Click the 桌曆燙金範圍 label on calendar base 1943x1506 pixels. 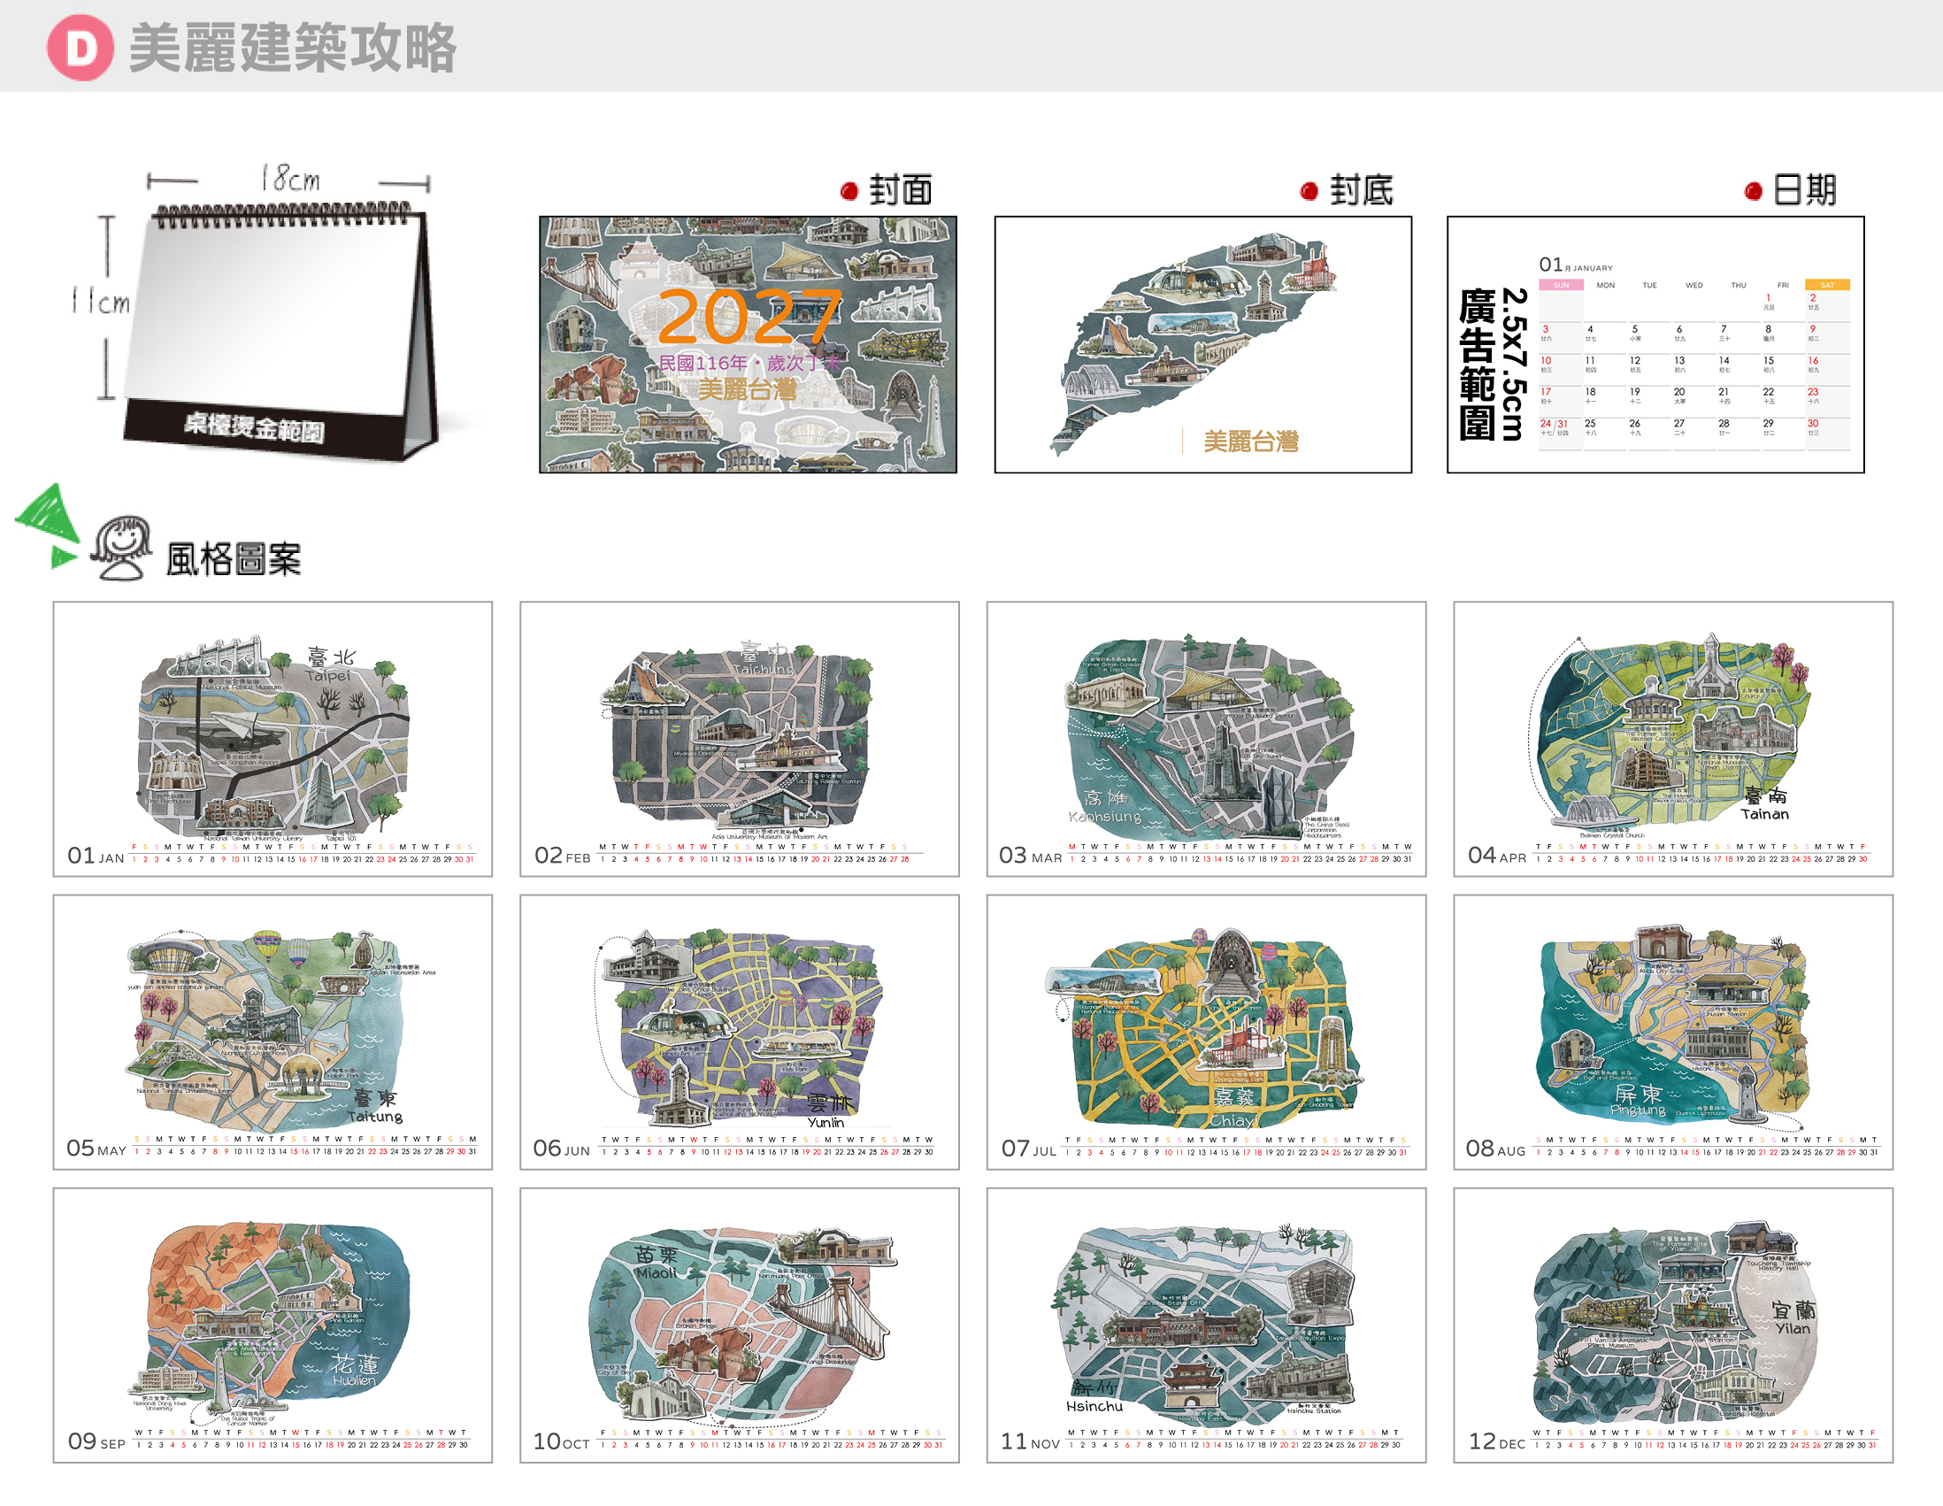tap(255, 427)
